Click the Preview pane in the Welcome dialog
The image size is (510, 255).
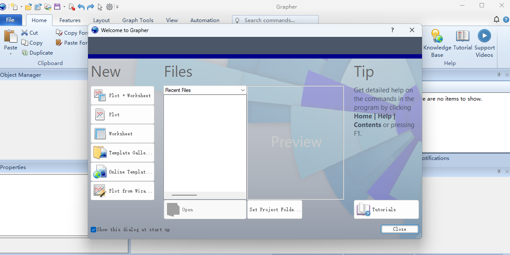pos(295,142)
